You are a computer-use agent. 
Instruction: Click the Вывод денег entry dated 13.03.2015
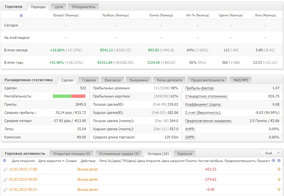pos(88,169)
